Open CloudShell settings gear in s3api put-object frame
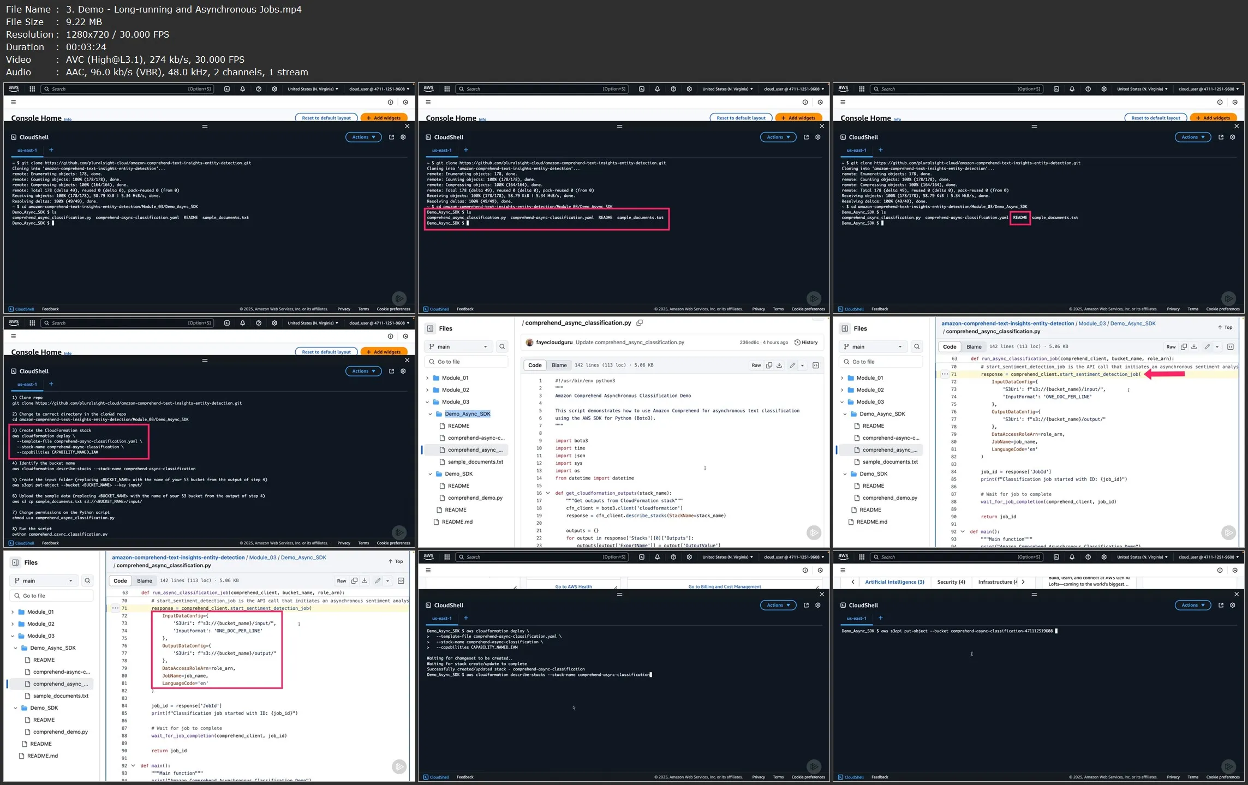Image resolution: width=1248 pixels, height=785 pixels. 1233,605
